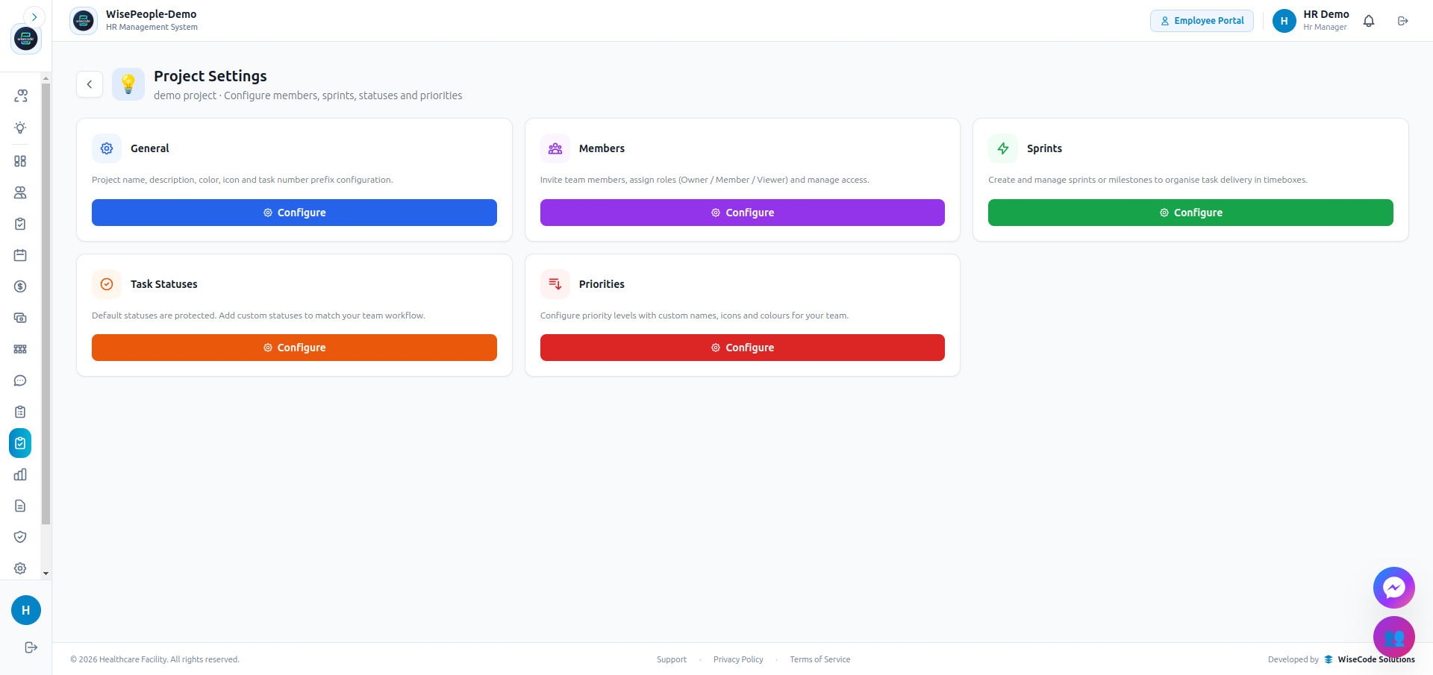Configure the General project settings

(x=294, y=213)
